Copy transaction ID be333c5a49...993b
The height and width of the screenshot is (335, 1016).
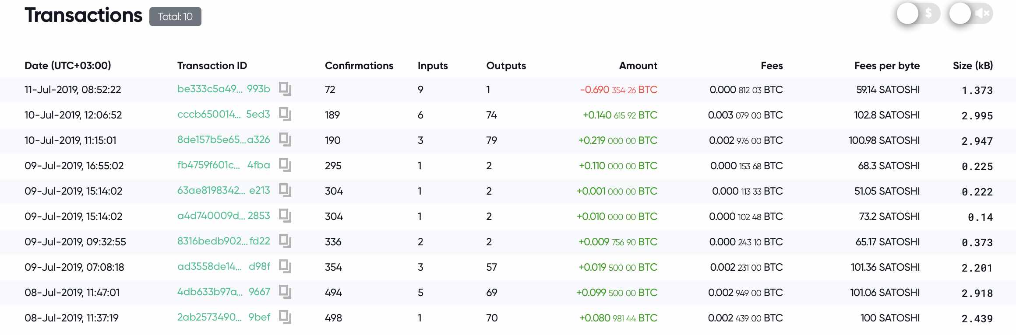click(285, 89)
